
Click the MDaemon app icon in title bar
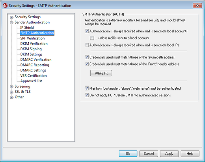click(x=5, y=6)
